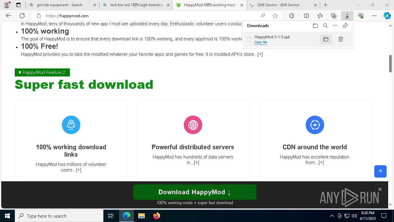Open Task View on taskbar

pyautogui.click(x=111, y=216)
